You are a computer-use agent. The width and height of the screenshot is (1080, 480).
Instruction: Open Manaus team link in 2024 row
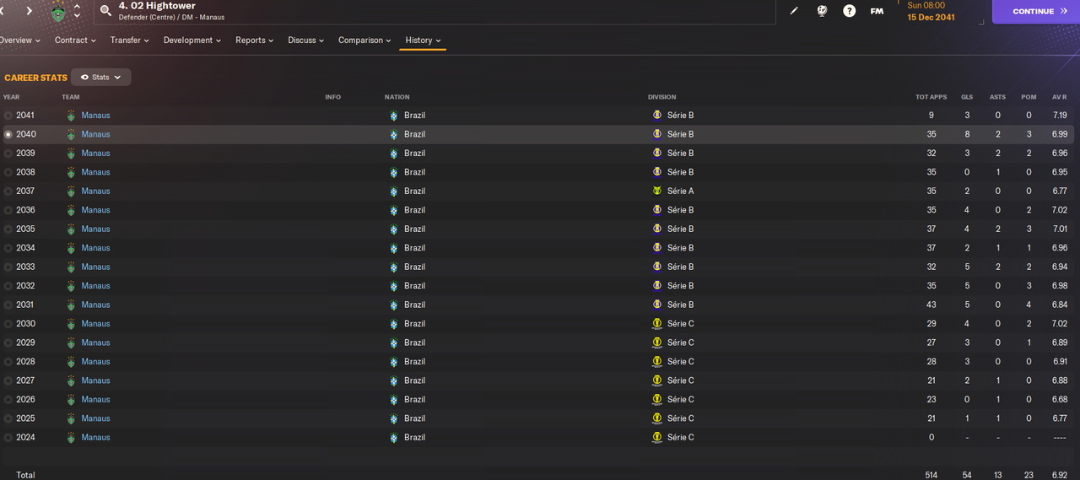point(95,438)
